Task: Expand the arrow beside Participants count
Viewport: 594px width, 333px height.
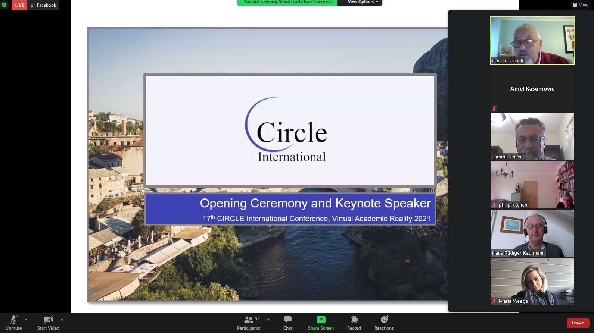Action: tap(268, 320)
